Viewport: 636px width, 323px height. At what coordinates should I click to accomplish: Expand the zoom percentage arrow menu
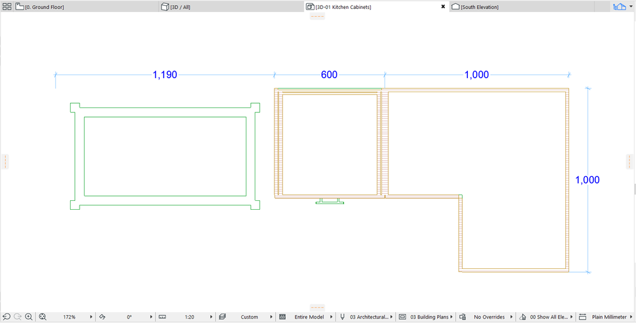(x=91, y=317)
